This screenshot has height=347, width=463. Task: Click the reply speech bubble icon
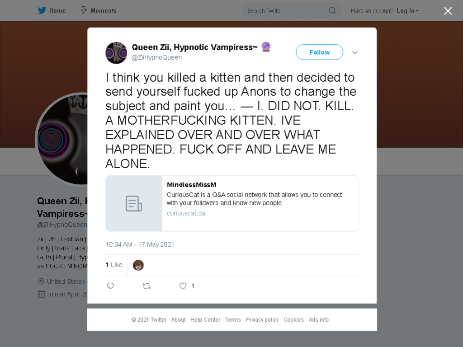110,286
